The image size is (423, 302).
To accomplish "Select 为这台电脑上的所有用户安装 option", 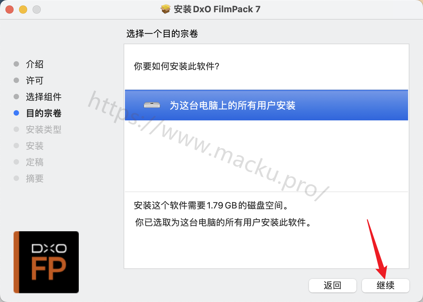I will (266, 105).
